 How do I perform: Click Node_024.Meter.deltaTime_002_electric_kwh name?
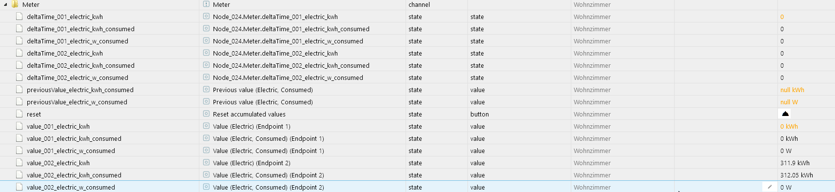[275, 54]
